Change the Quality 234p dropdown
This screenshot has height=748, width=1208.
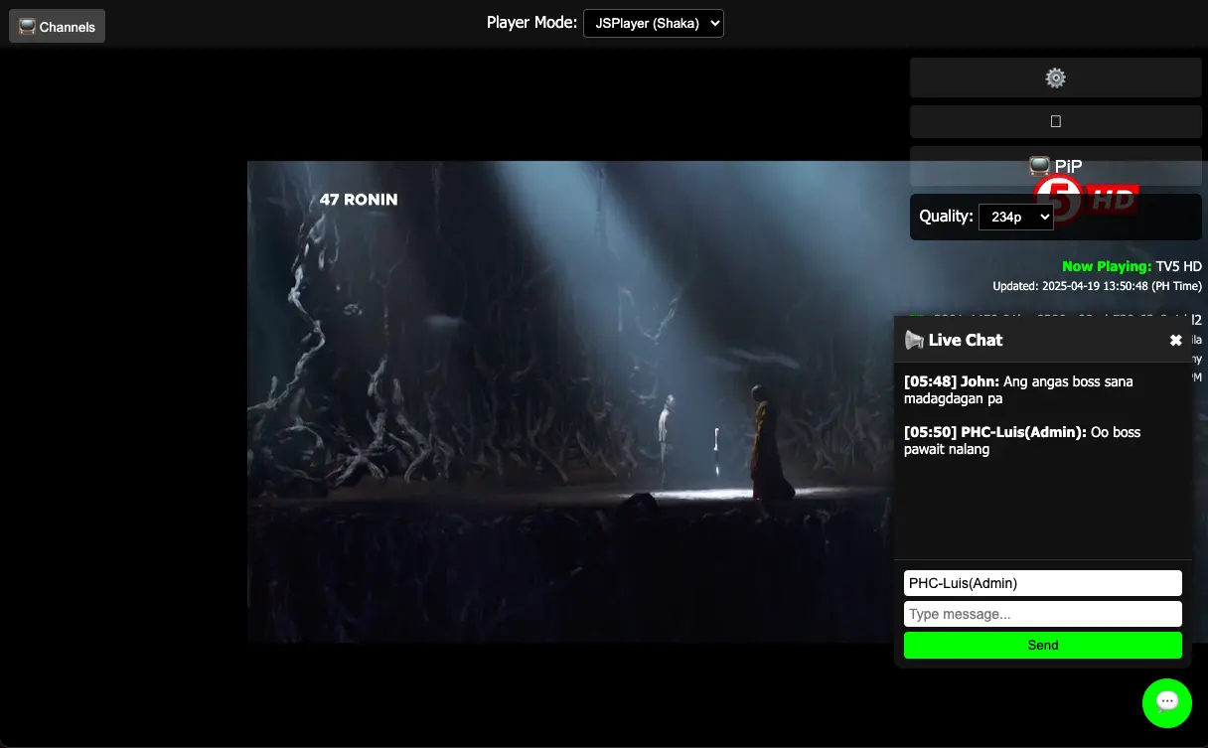(x=1015, y=217)
